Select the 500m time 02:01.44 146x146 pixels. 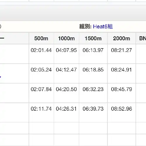coord(41,50)
